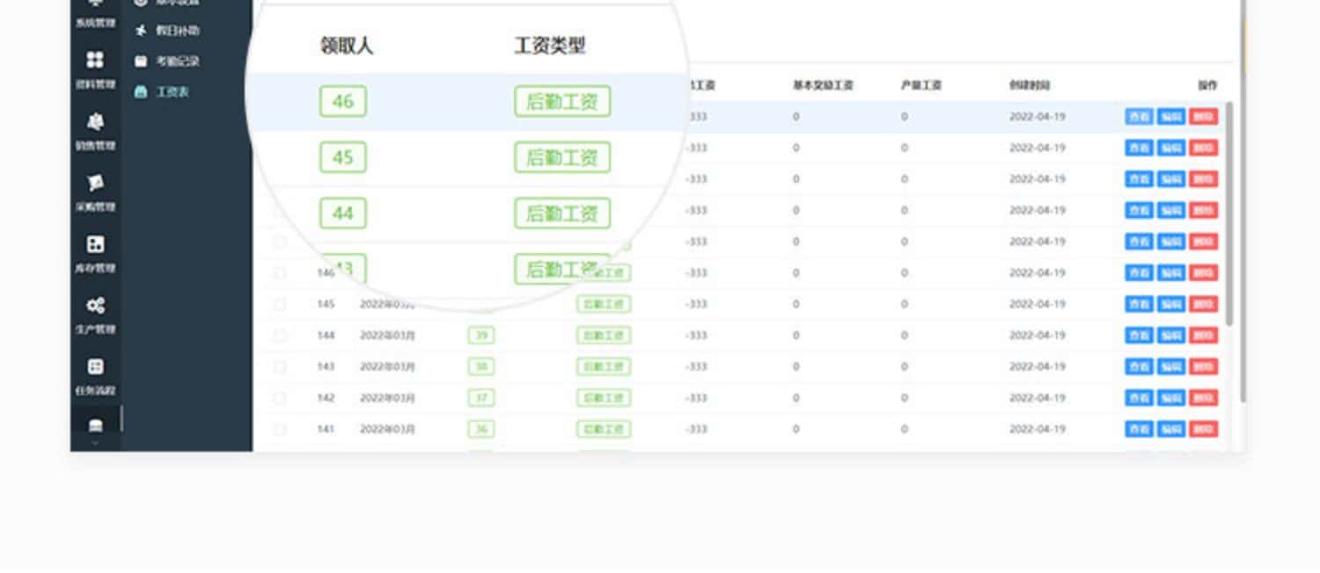Screen dimensions: 1320x573
Task: Click red 删除 button in row 142
Action: click(x=1203, y=398)
